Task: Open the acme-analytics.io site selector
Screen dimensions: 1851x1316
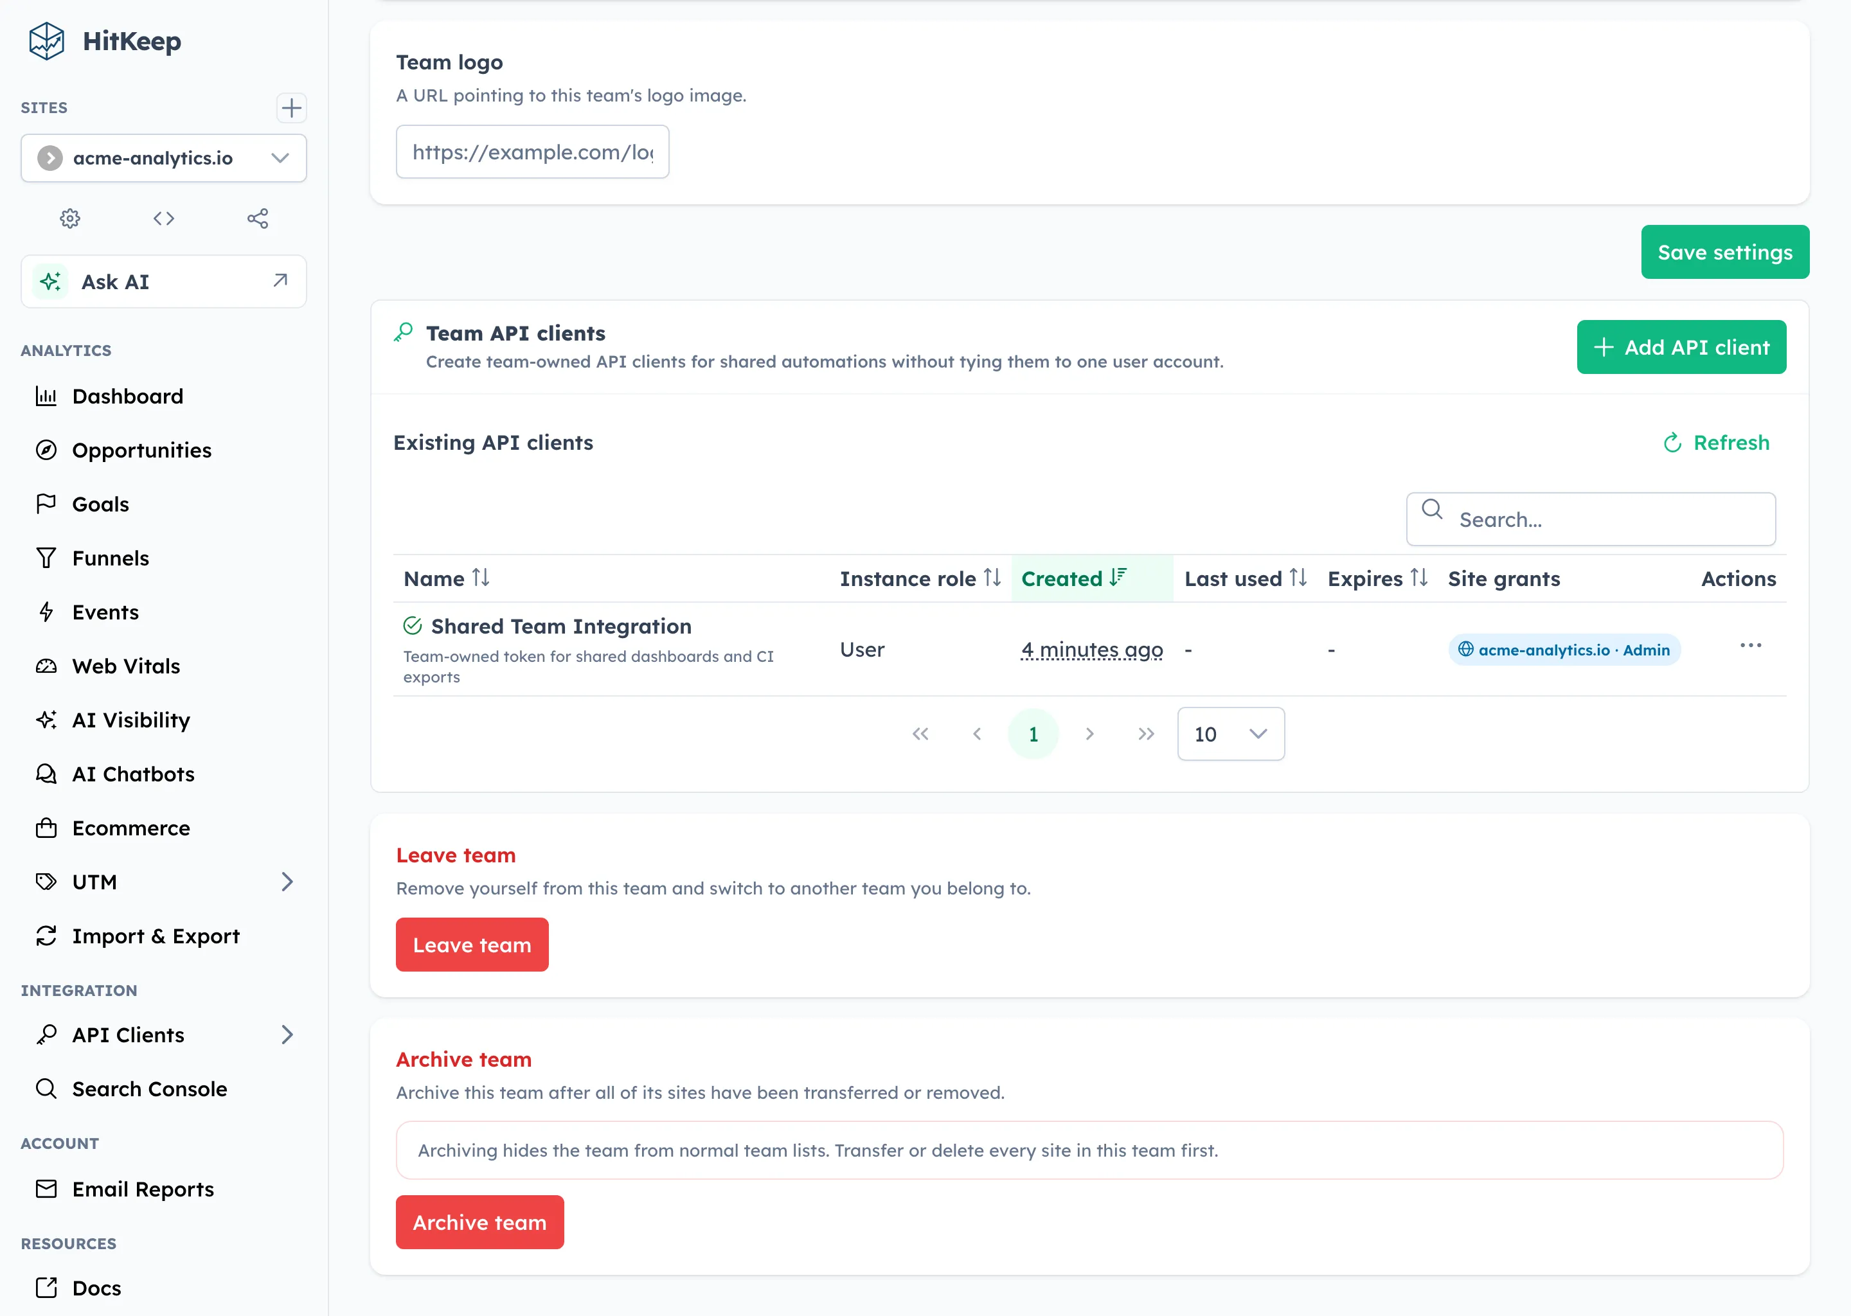Action: (164, 158)
